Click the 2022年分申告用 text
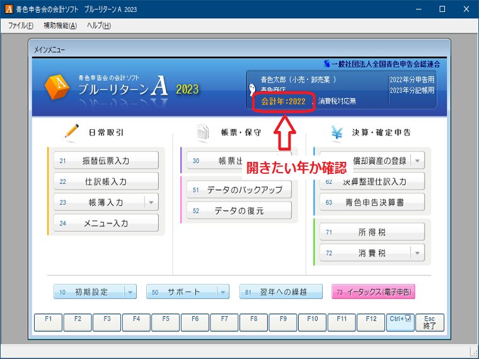Screen dimensions: 479x359 412,80
